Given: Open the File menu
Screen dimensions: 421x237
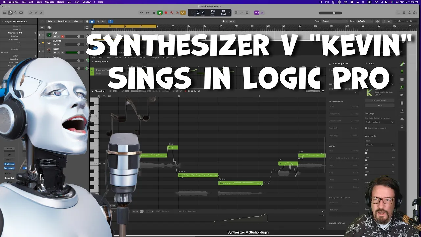Looking at the screenshot, I should pyautogui.click(x=24, y=2).
